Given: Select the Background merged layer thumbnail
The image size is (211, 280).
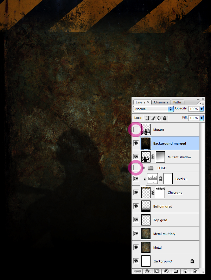Looking at the screenshot, I should (146, 143).
